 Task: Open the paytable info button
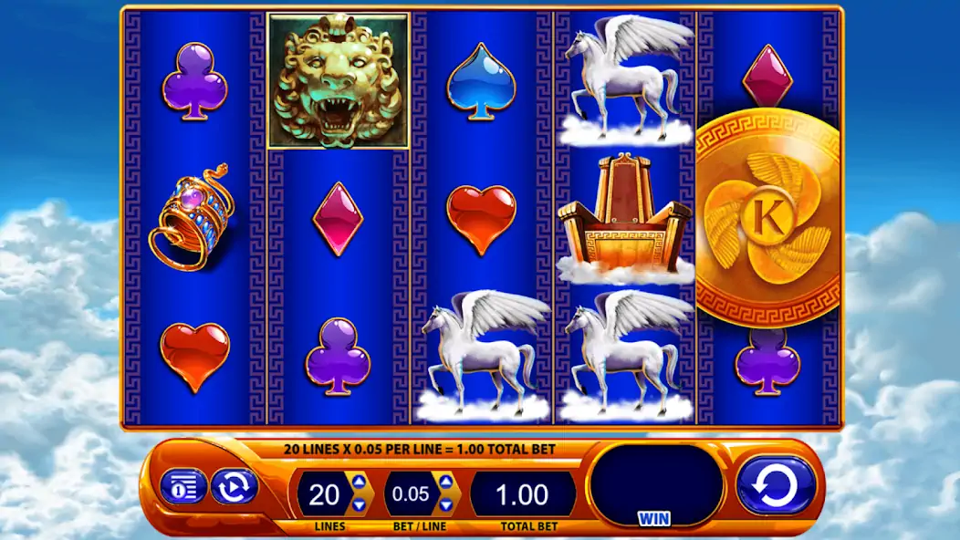[x=183, y=487]
